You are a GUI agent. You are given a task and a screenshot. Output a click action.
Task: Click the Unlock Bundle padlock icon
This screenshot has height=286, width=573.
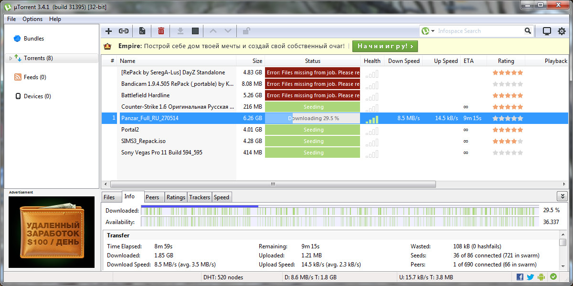coord(246,31)
